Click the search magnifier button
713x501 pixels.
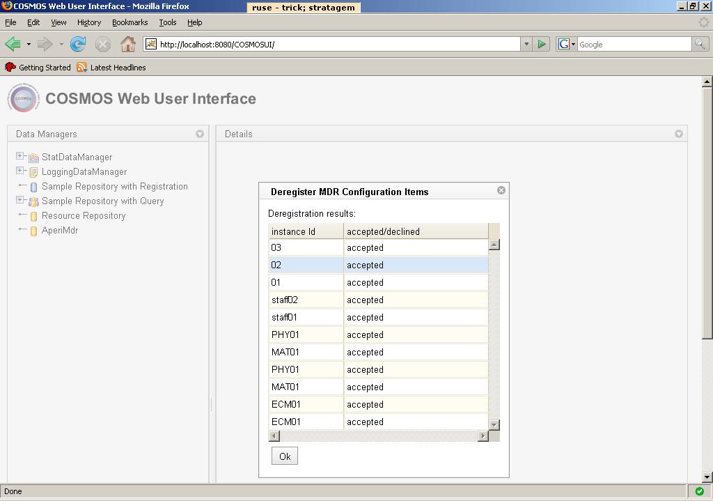click(x=700, y=44)
